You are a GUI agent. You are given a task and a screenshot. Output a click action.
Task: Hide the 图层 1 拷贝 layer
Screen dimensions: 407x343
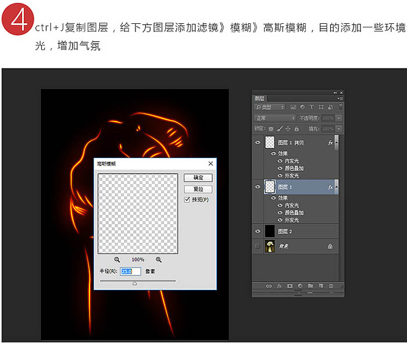tap(258, 142)
